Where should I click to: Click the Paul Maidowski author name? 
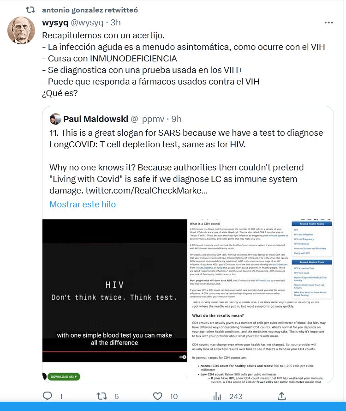point(96,119)
